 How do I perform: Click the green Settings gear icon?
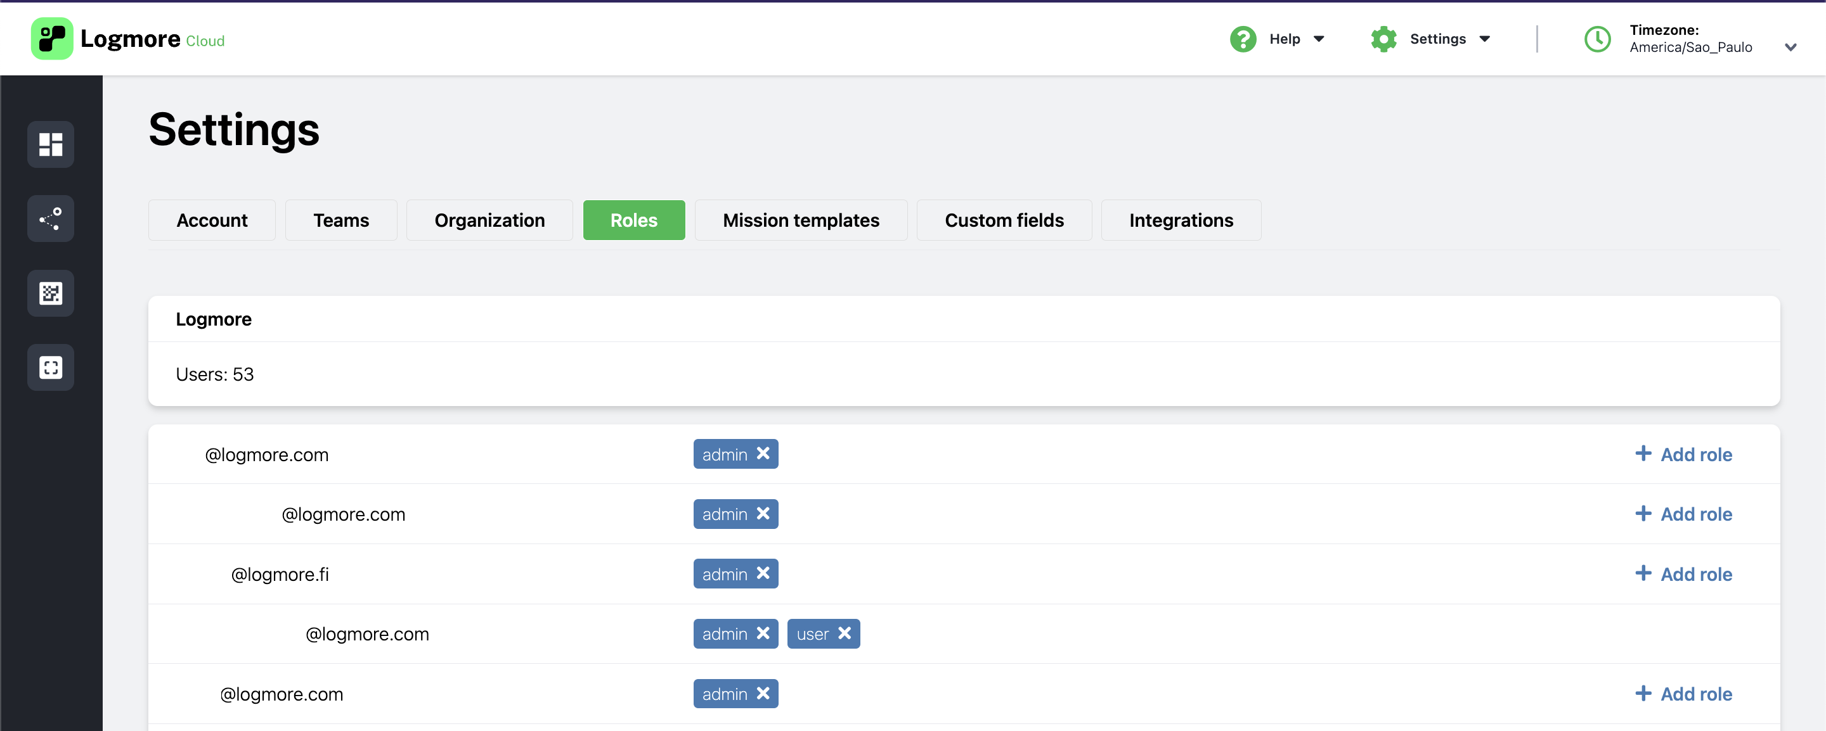pos(1383,39)
